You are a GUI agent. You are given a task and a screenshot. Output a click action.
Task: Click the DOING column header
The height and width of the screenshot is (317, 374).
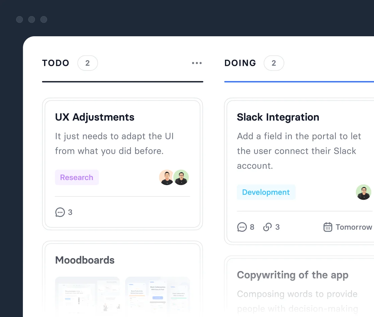(x=240, y=63)
